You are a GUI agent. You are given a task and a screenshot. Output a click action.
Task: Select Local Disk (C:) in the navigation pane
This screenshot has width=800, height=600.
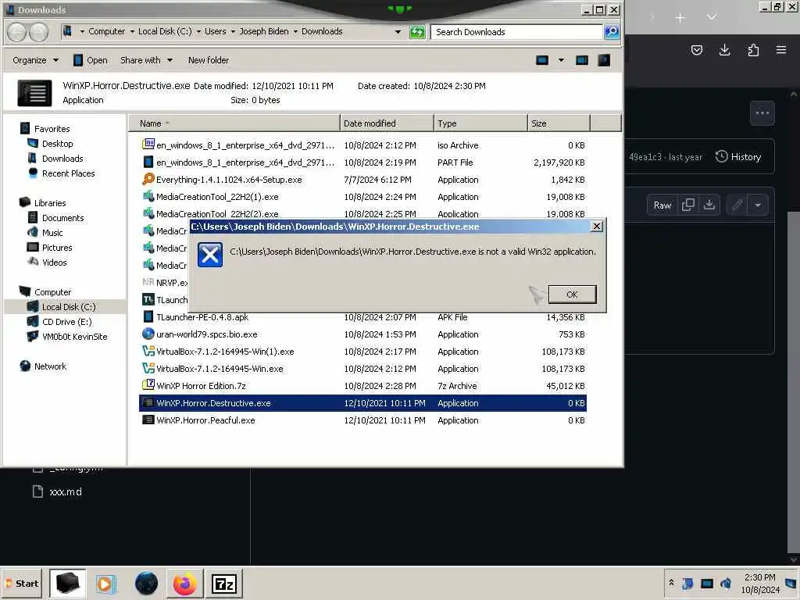click(x=69, y=306)
